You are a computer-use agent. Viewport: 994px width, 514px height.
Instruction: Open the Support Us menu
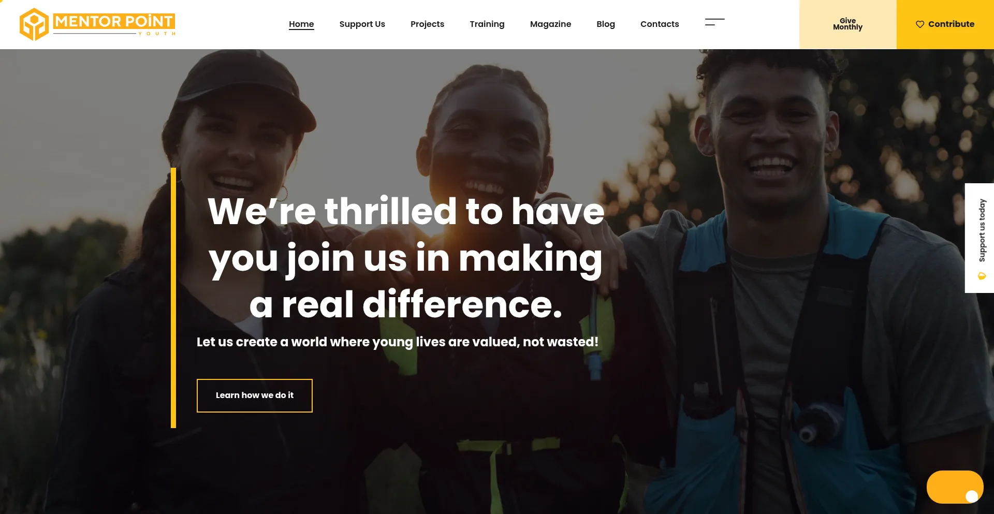click(362, 24)
